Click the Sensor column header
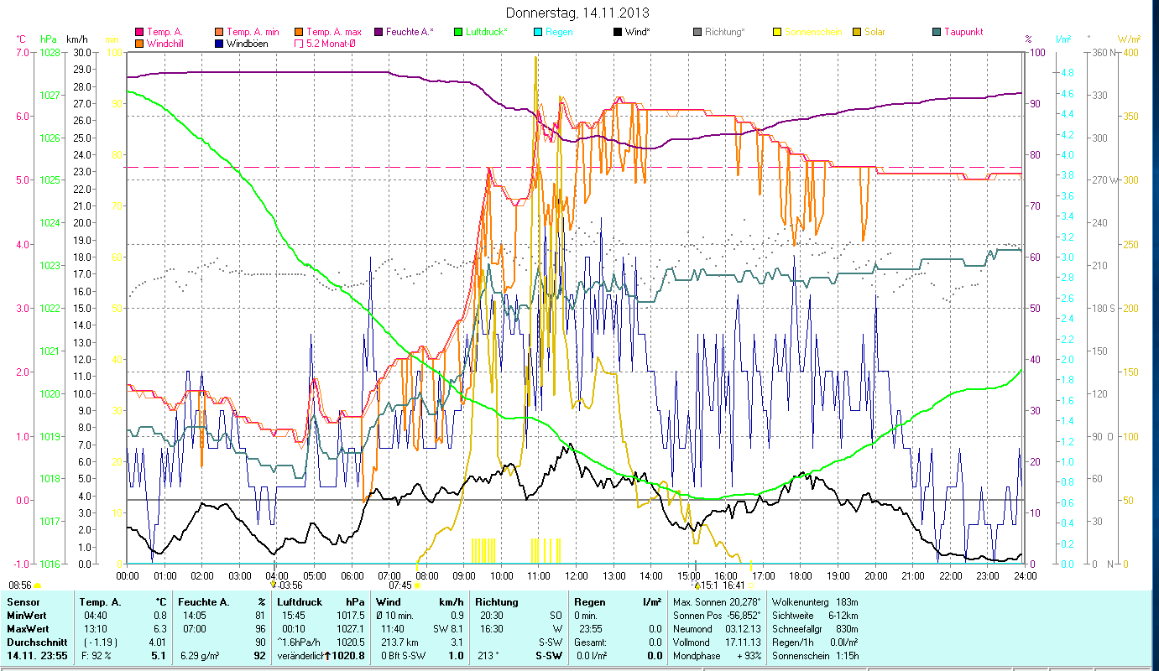Viewport: 1159px width, 671px height. [x=23, y=602]
